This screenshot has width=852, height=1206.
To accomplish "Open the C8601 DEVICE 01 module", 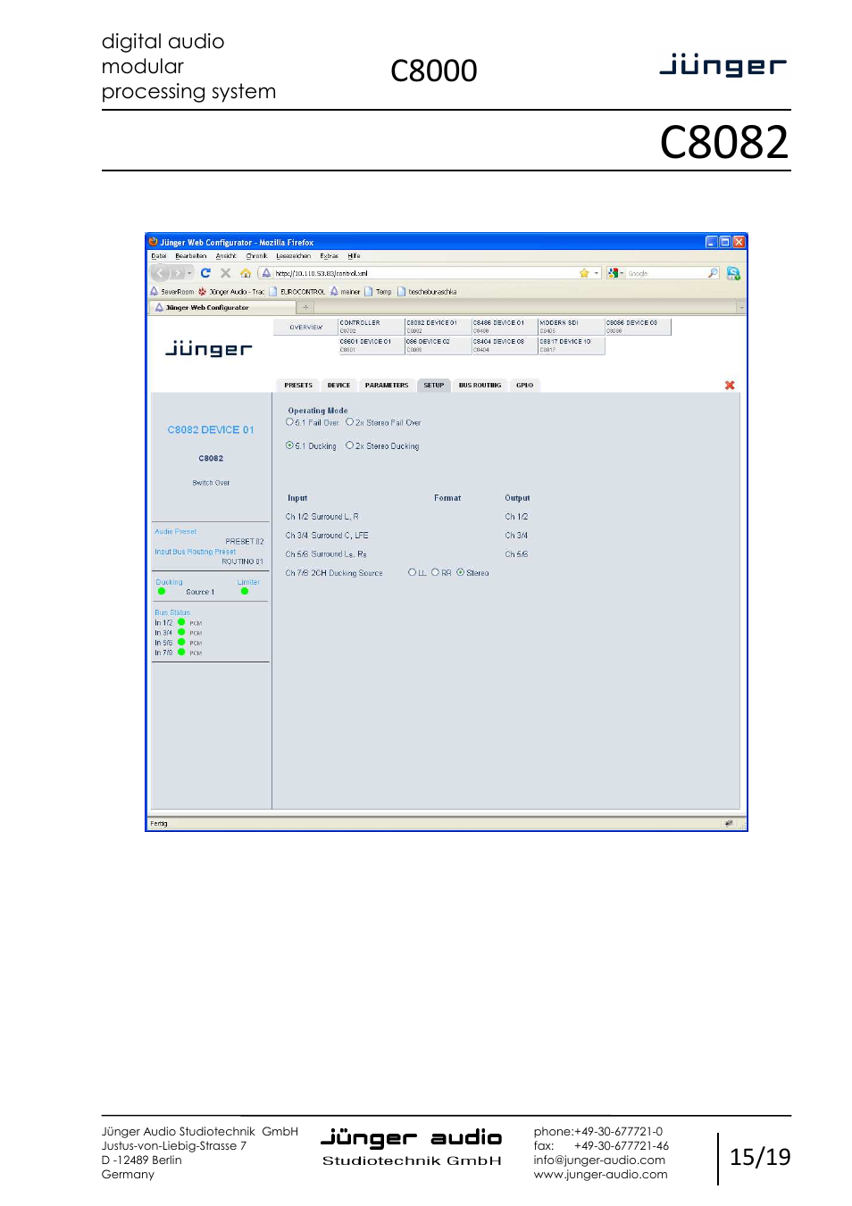I will 372,345.
